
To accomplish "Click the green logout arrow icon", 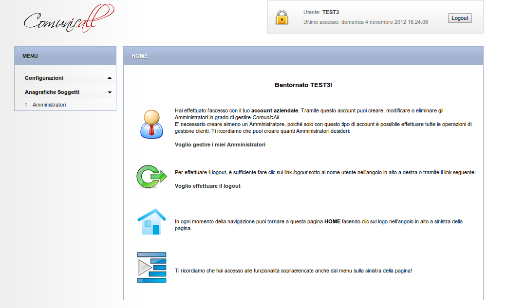I will [151, 177].
